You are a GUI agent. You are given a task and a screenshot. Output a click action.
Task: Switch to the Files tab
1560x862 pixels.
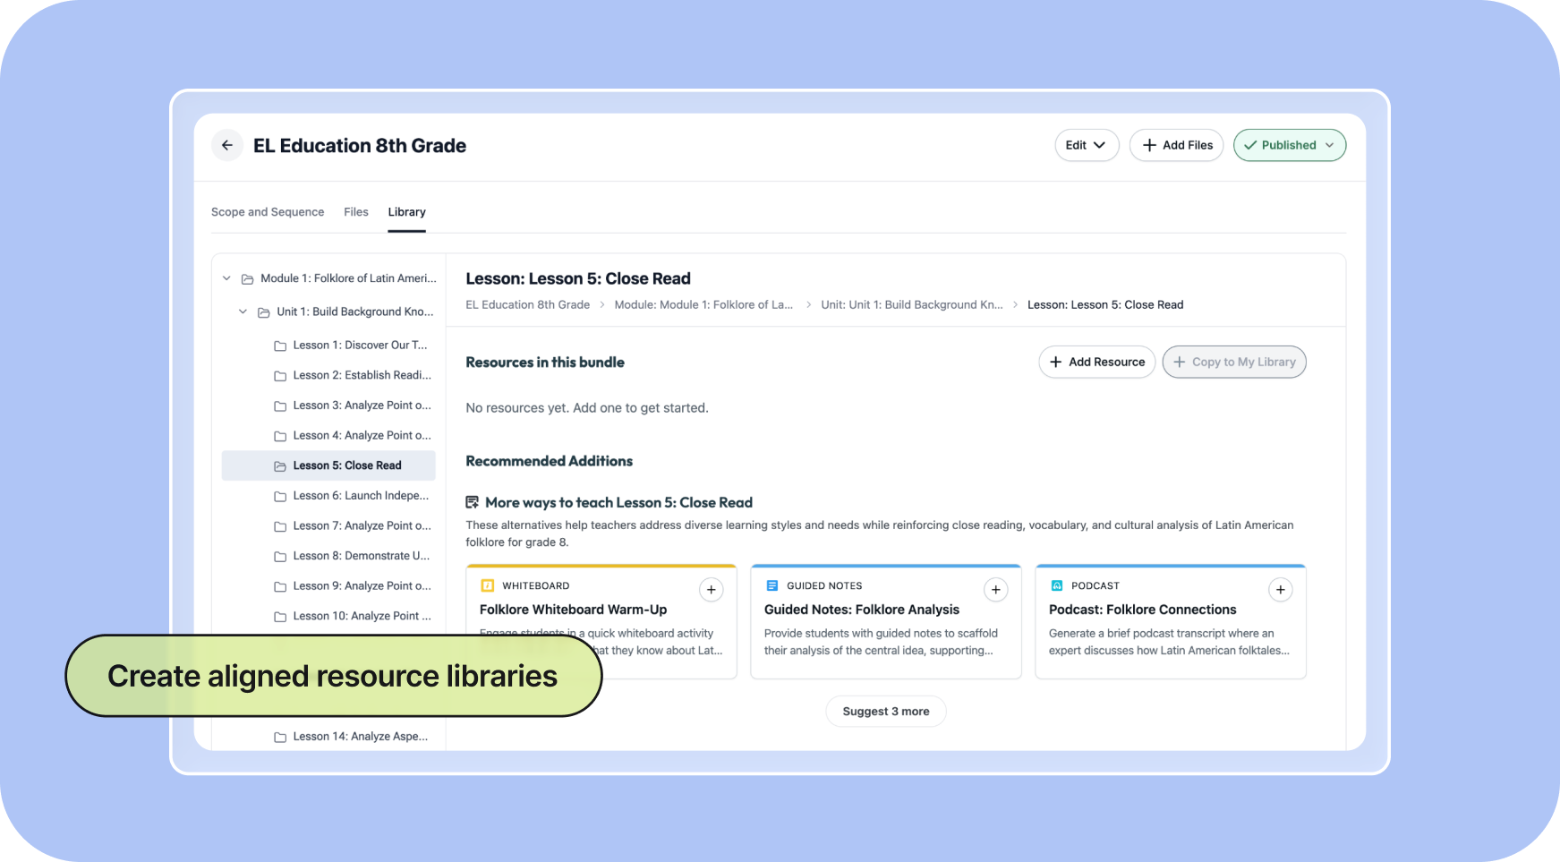356,212
